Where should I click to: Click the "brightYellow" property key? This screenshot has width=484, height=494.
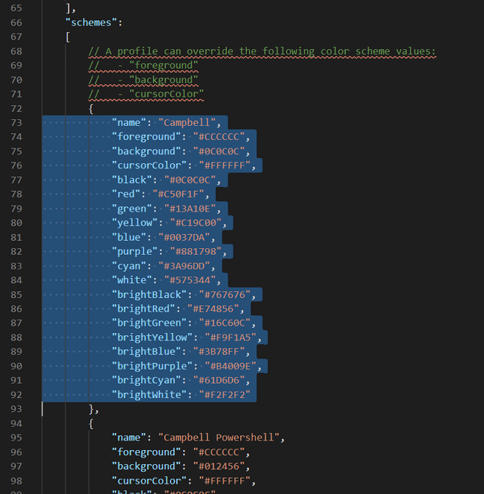click(152, 337)
